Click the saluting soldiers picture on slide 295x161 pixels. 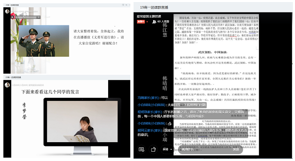click(44, 41)
